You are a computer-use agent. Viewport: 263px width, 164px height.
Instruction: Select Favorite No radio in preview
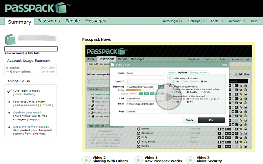202,82
